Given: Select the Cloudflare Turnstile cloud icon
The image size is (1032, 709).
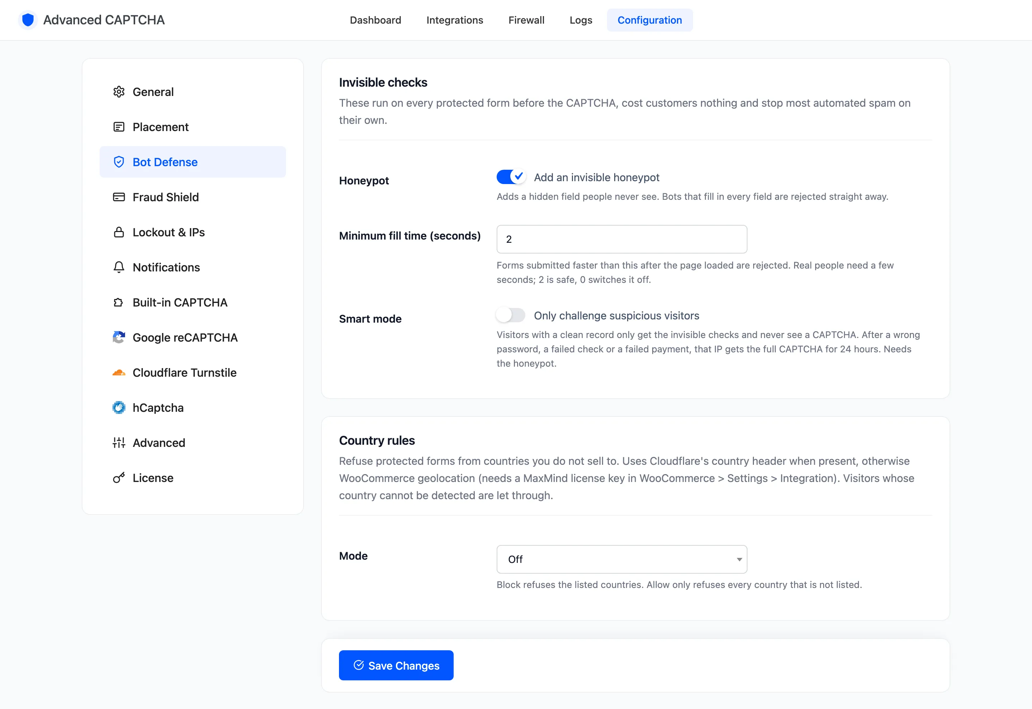Looking at the screenshot, I should pos(119,373).
